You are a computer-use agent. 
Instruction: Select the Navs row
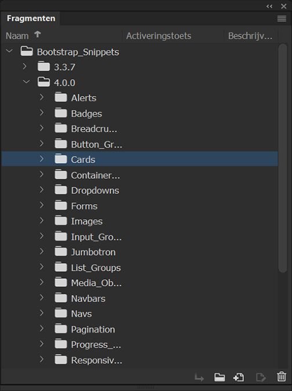(x=140, y=313)
